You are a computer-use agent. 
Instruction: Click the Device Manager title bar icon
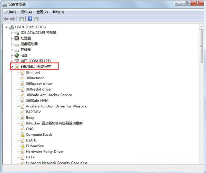coord(5,4)
